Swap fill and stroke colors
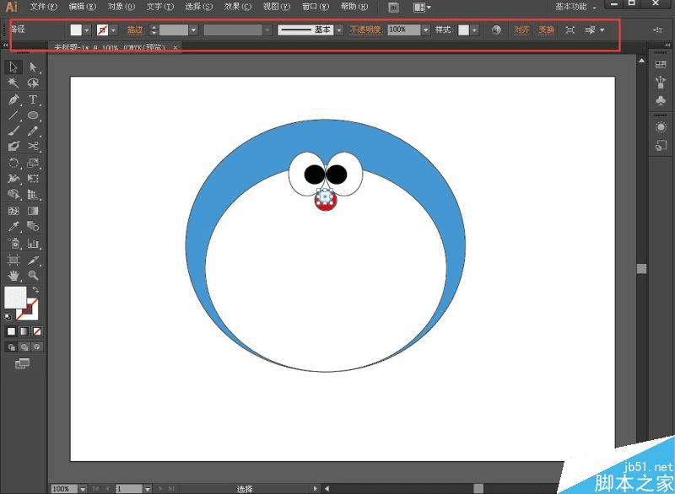This screenshot has width=675, height=494. coord(35,290)
